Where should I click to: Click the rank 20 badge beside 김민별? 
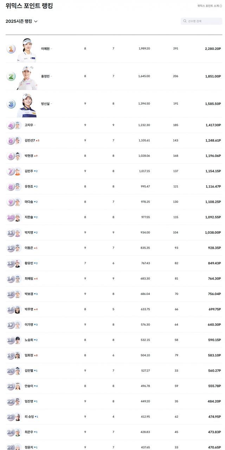point(11,371)
